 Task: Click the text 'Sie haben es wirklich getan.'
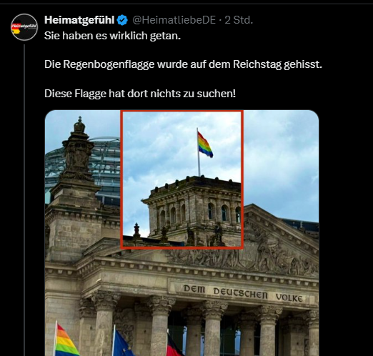tap(112, 36)
